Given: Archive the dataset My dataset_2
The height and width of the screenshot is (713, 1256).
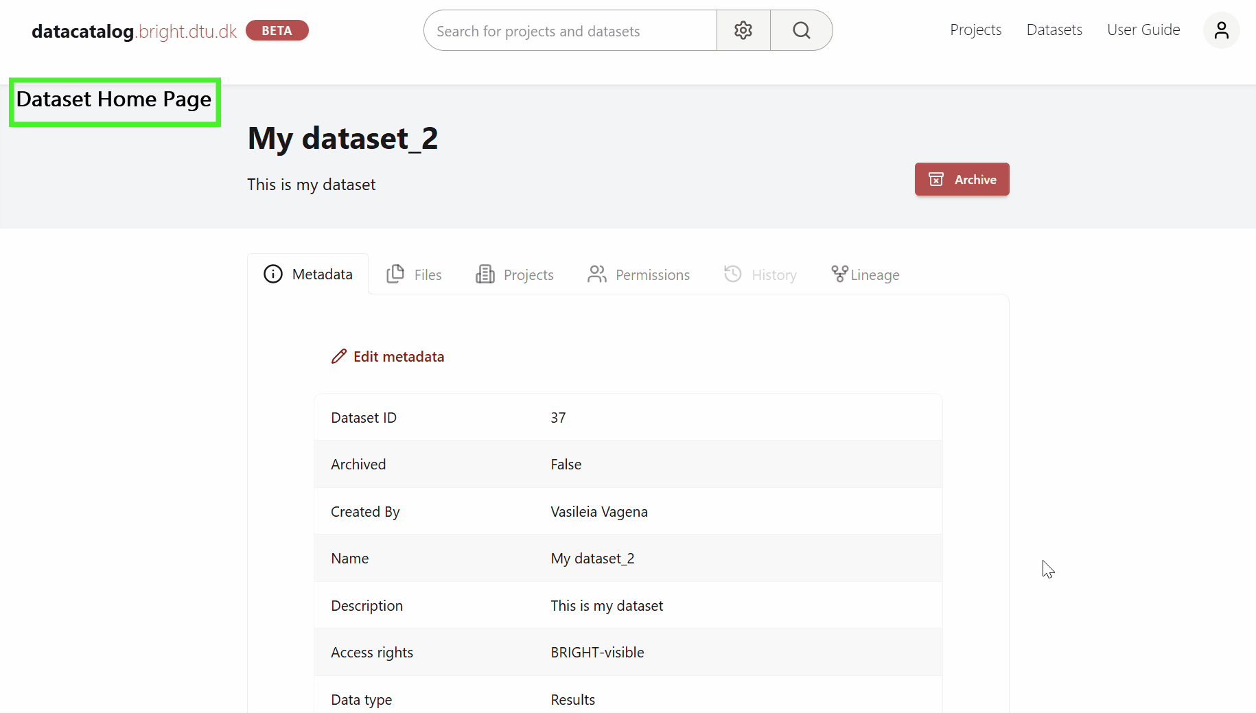Looking at the screenshot, I should [x=962, y=179].
